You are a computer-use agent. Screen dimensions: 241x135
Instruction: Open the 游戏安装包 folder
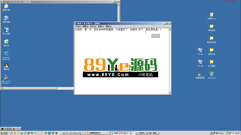pyautogui.click(x=211, y=38)
